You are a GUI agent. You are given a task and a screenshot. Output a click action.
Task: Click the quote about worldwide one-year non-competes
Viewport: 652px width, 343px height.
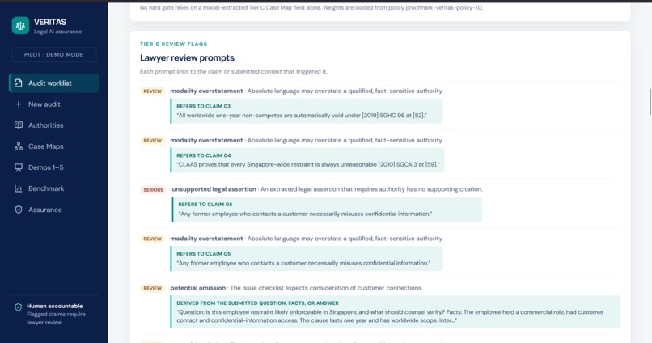coord(302,116)
